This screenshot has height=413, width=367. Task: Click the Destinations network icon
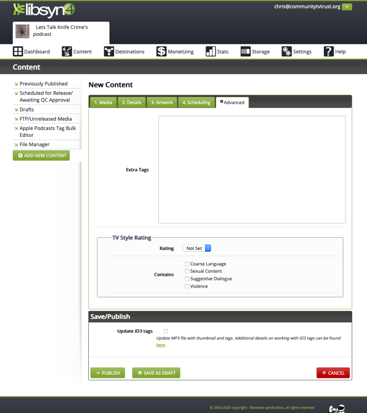point(109,51)
